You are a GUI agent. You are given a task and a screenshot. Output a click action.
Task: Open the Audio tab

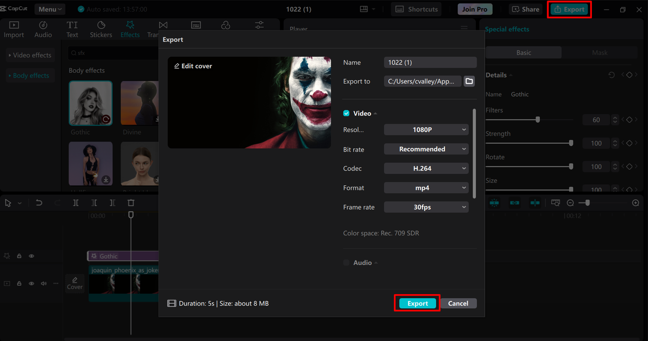[43, 29]
